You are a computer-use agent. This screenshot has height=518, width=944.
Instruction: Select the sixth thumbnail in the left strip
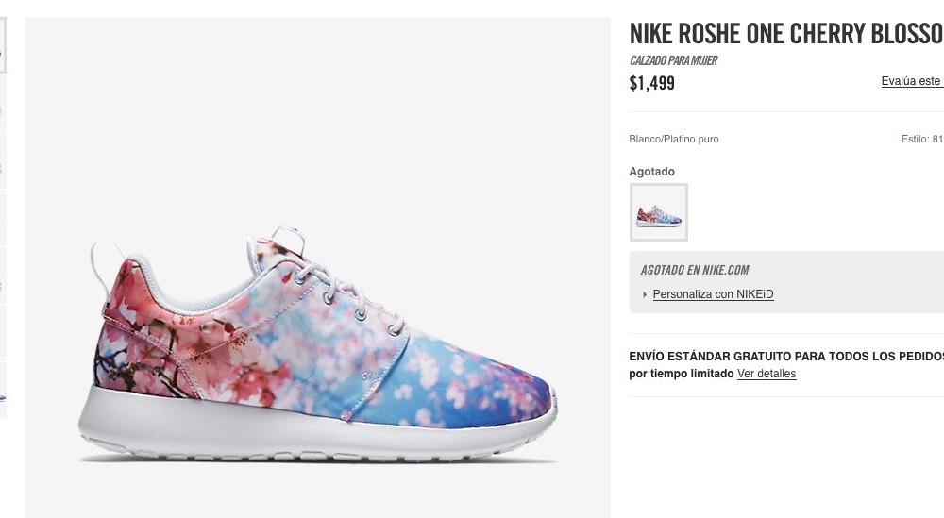pos(3,334)
